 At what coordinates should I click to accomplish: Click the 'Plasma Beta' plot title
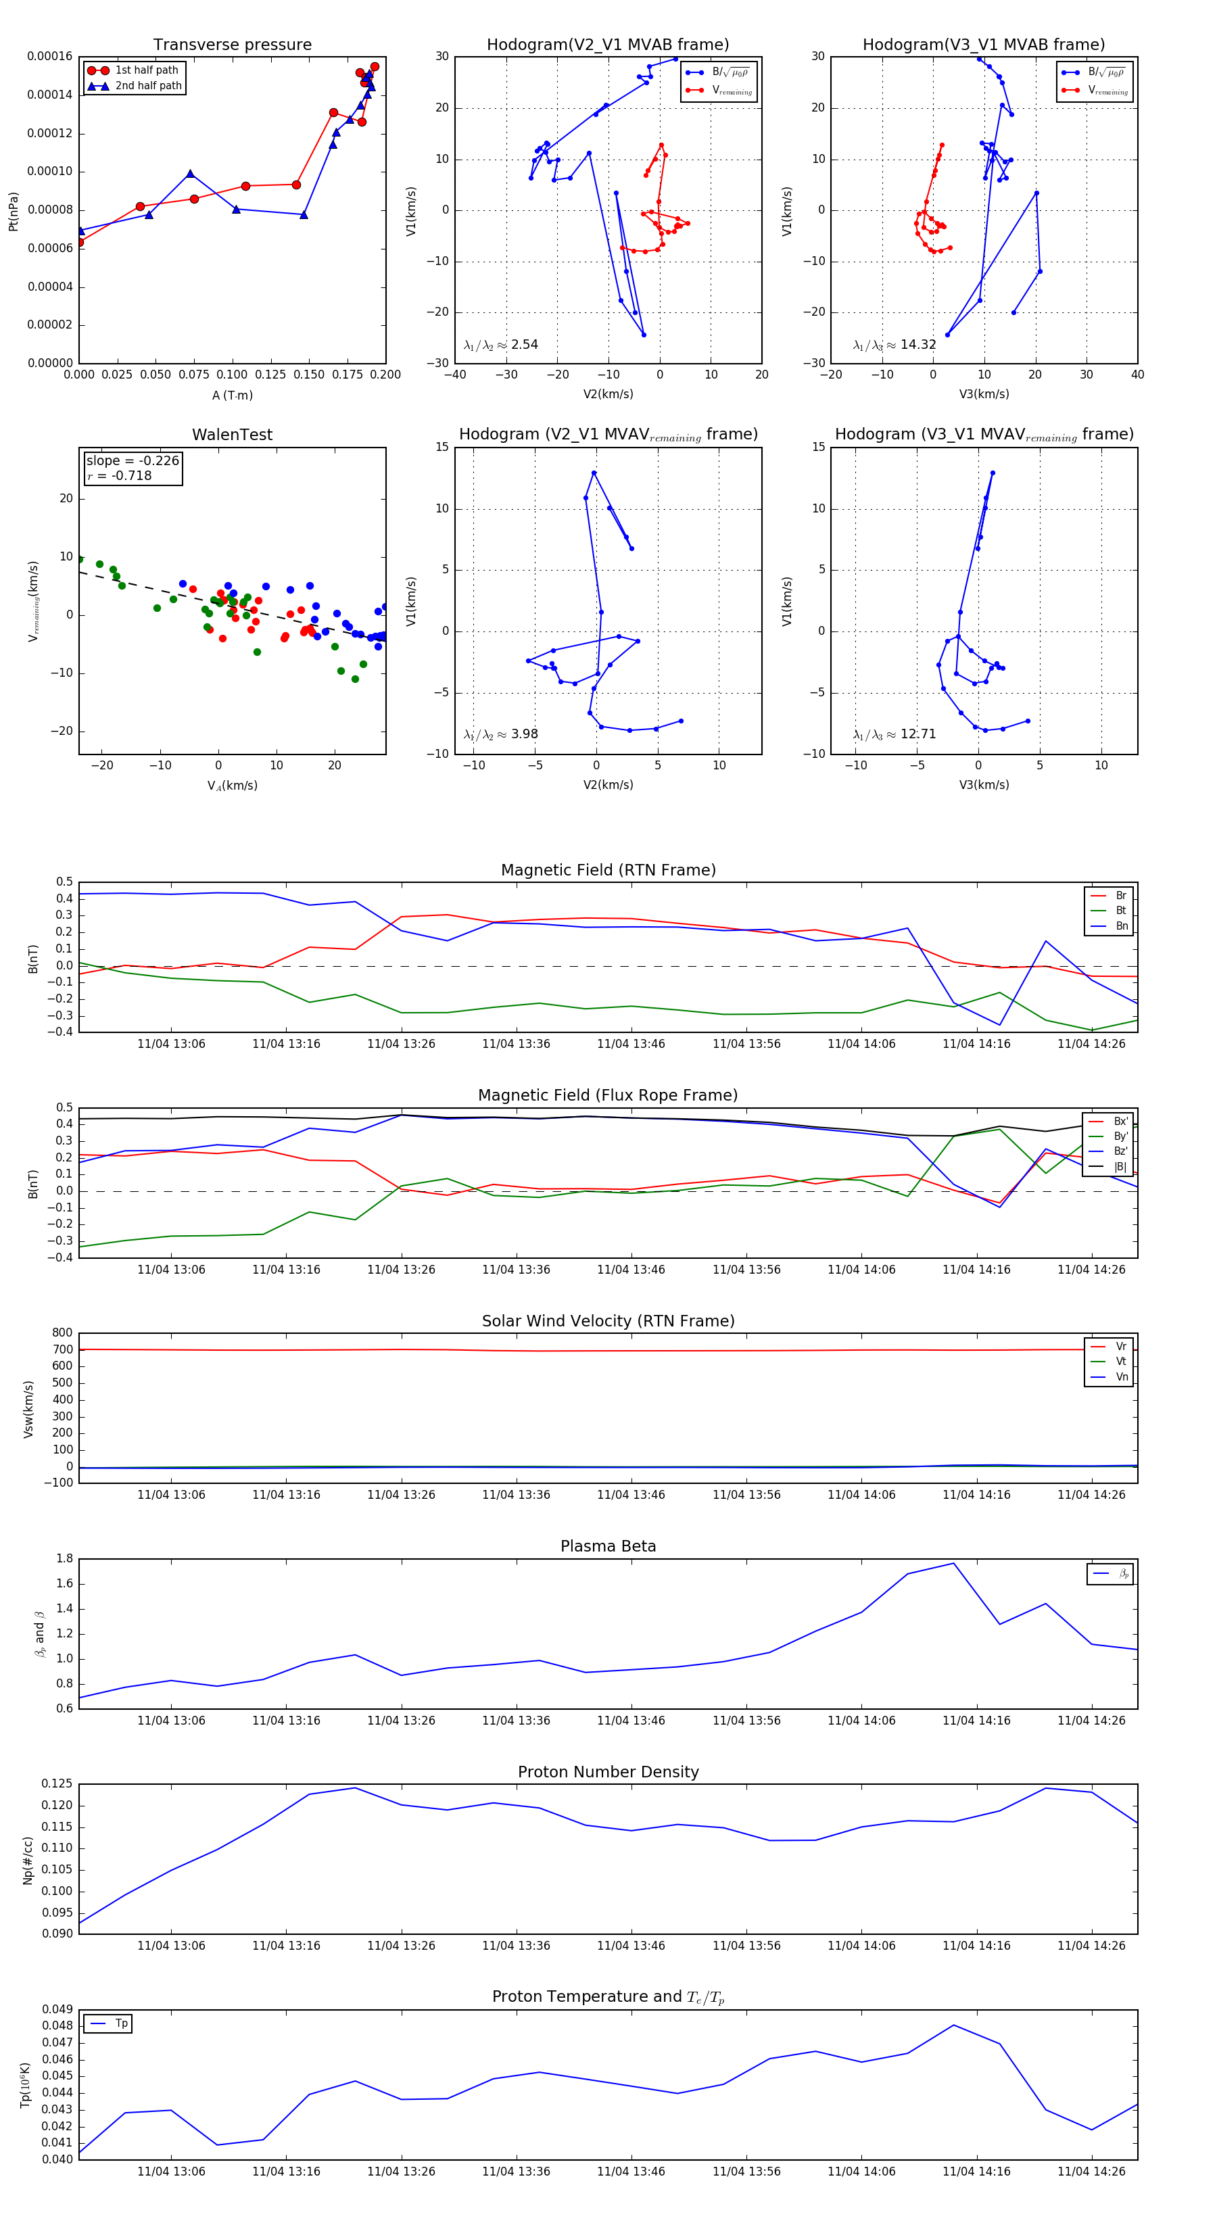(608, 1546)
